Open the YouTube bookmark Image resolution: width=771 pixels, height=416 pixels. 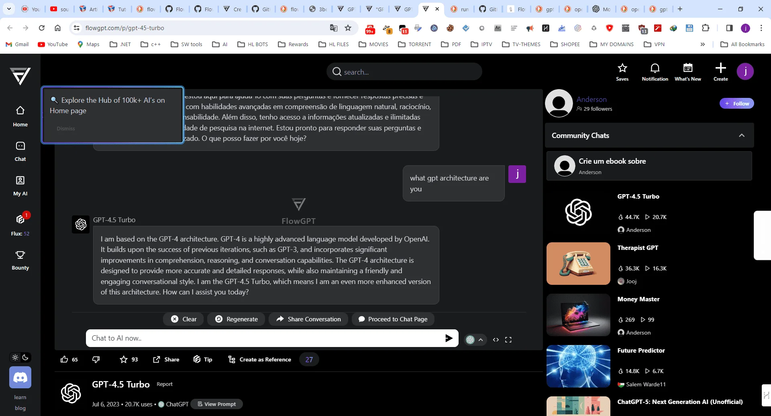[x=53, y=44]
